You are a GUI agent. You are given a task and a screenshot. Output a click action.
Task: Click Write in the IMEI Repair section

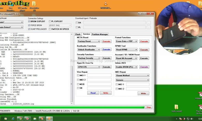point(143,93)
